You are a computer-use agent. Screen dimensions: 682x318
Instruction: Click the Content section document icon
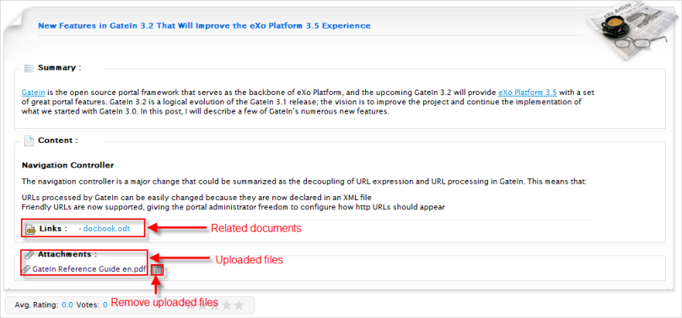(29, 141)
